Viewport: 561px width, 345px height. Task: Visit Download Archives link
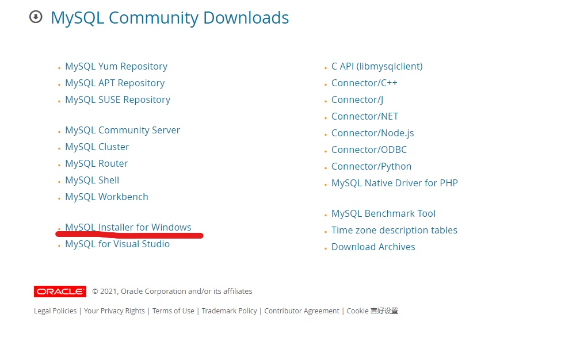pos(373,247)
